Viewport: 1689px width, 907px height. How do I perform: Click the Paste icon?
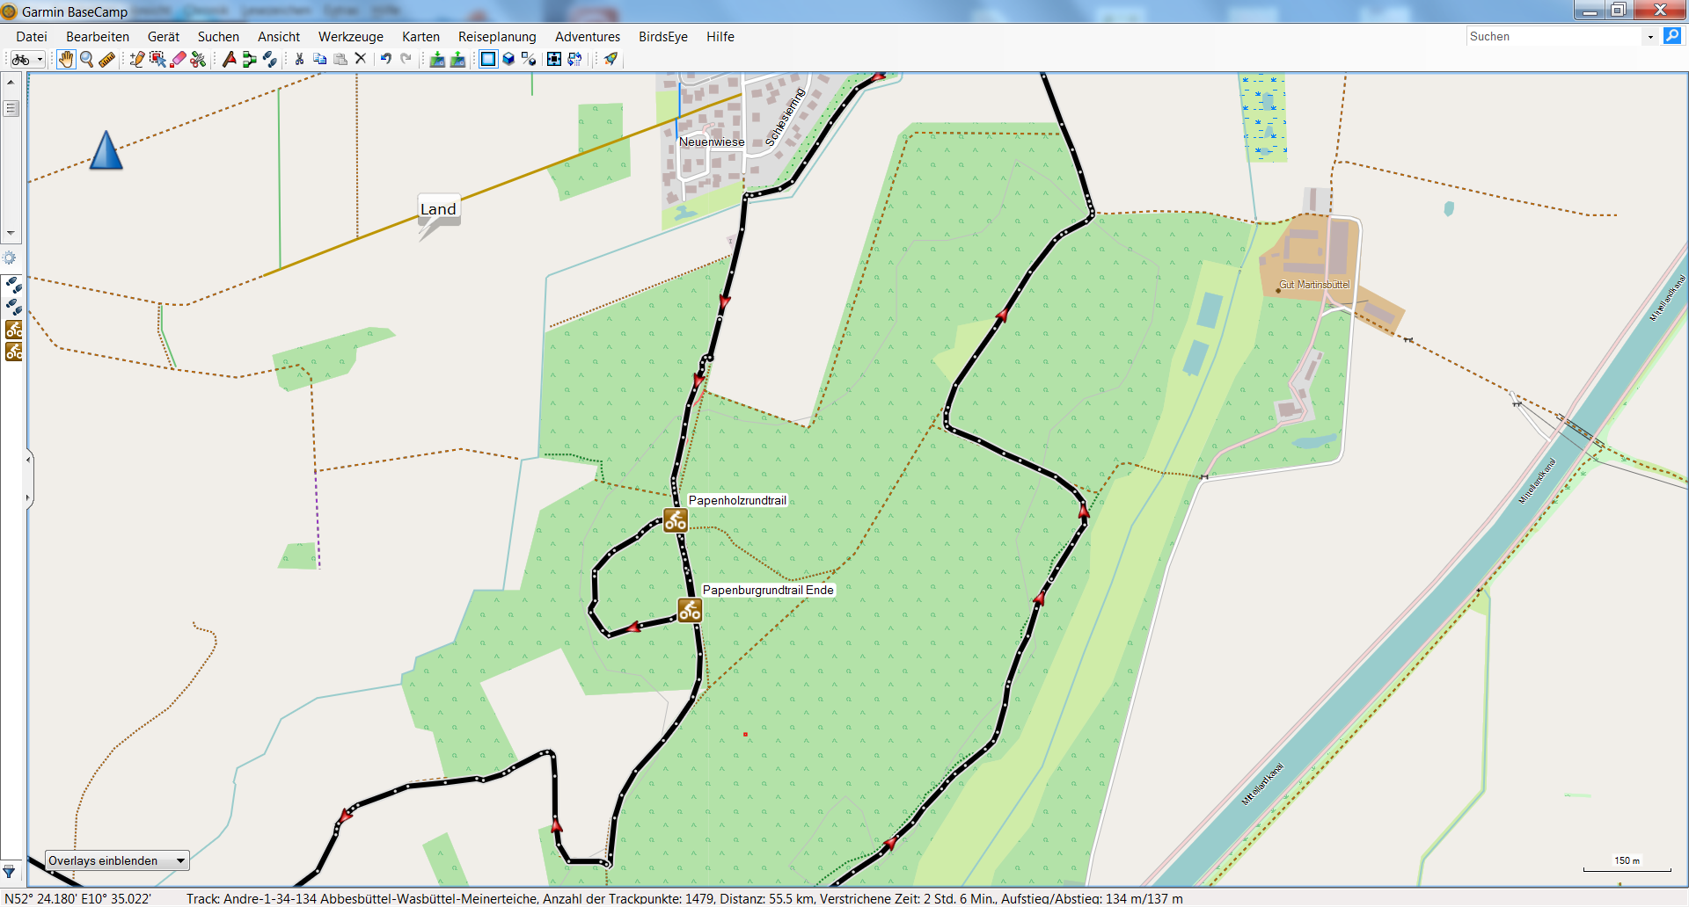click(340, 59)
